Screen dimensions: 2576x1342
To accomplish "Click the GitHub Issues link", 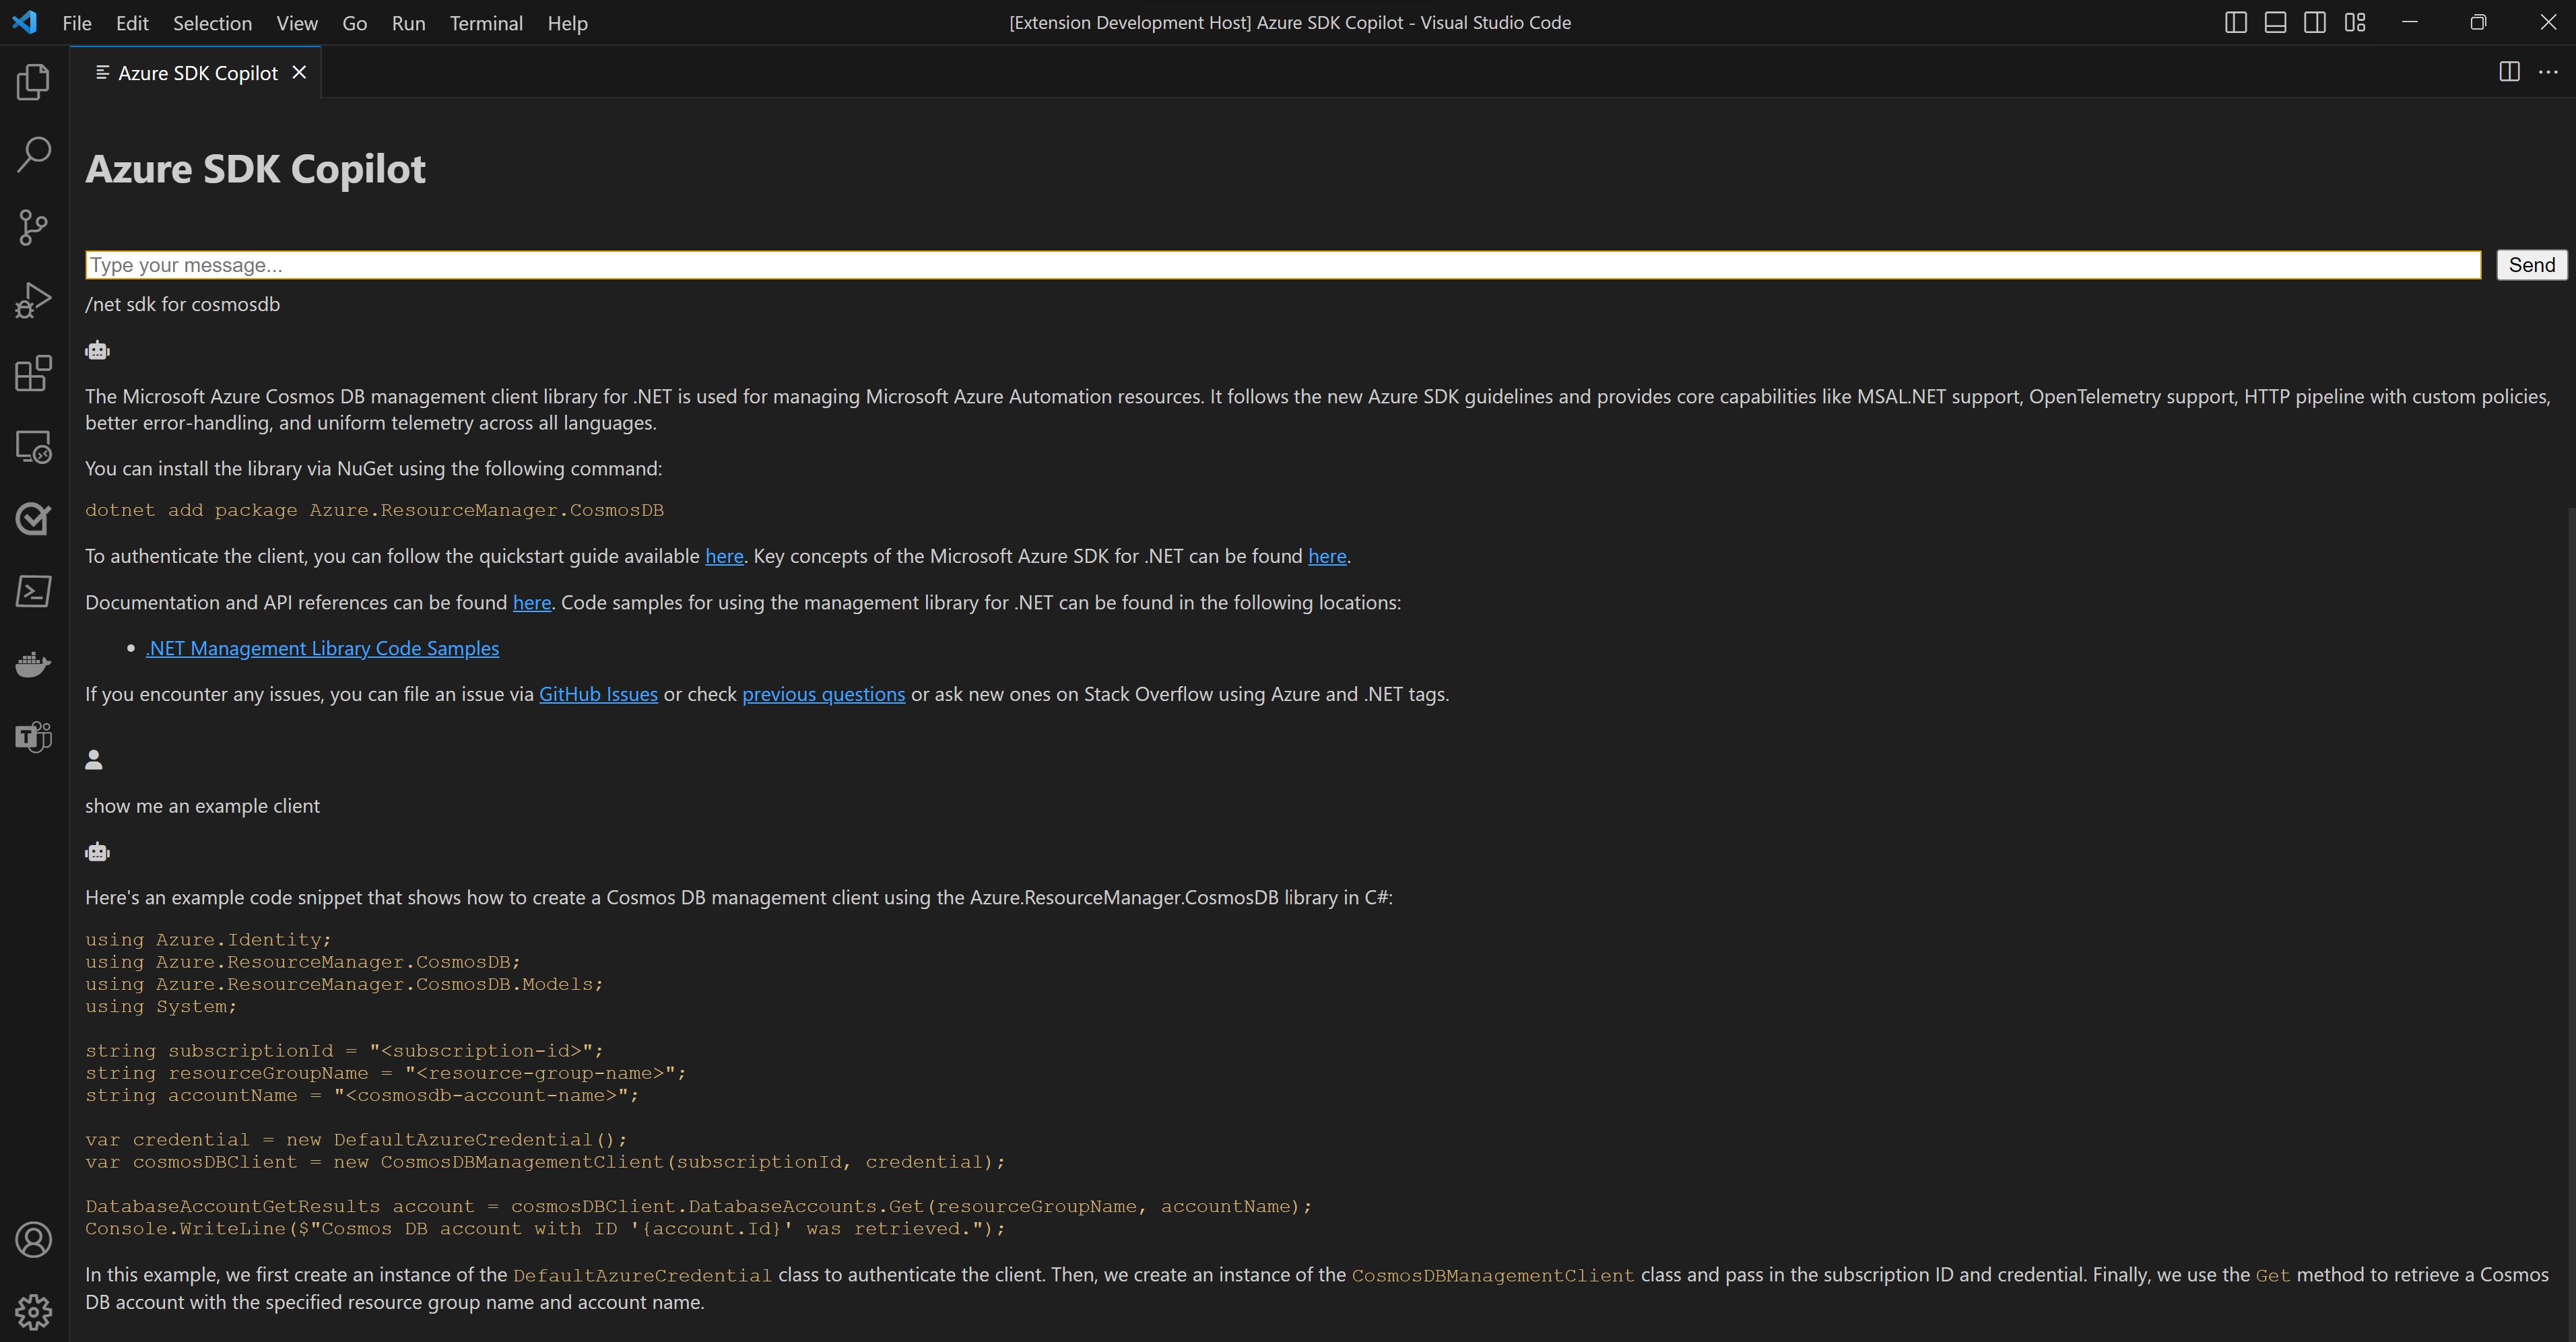I will [x=598, y=693].
